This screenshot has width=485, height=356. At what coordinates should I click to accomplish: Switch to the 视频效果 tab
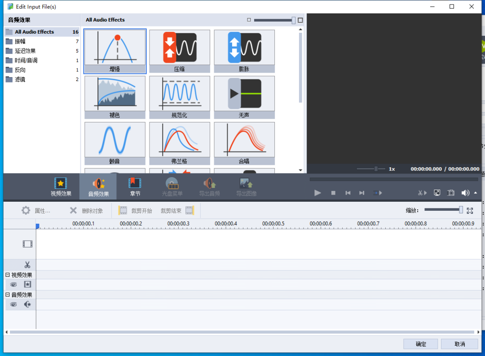tap(61, 187)
